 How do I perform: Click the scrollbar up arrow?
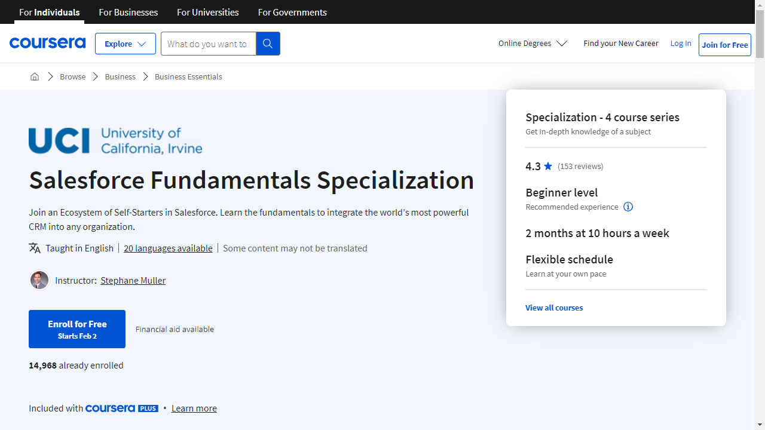760,5
